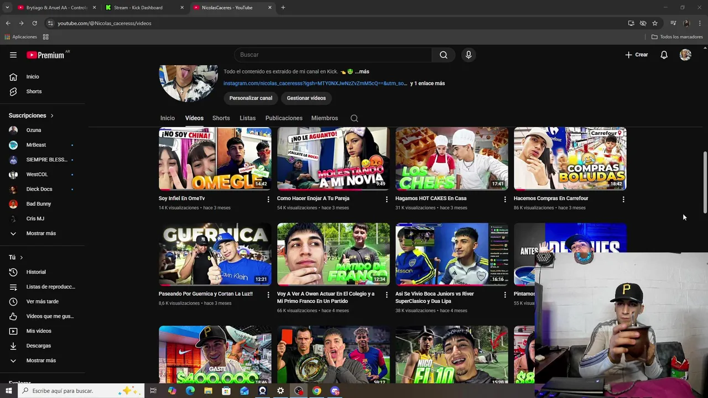
Task: Open the channel Instagram link
Action: pos(315,83)
